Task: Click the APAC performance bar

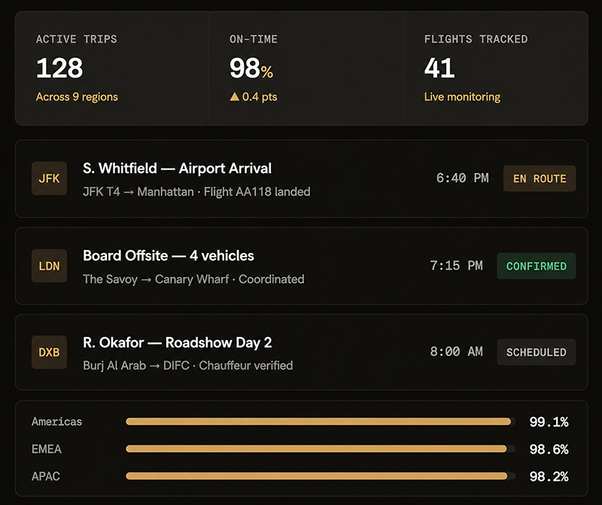Action: pos(321,476)
